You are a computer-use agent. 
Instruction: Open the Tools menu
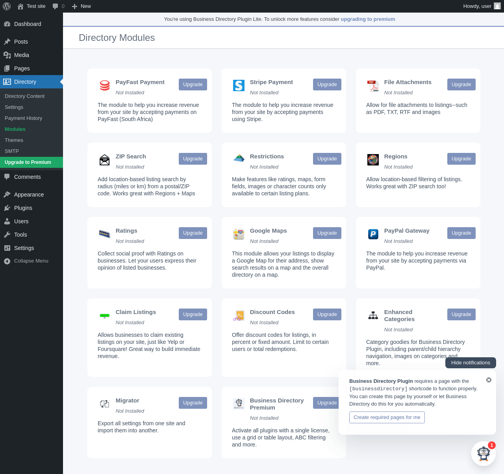pos(31,235)
